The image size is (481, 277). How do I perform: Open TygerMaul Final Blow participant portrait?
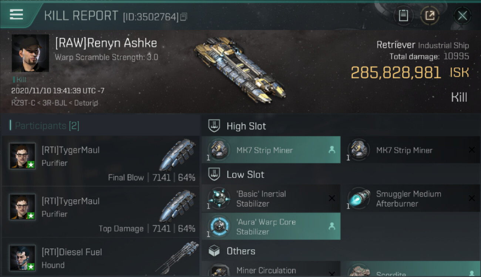pyautogui.click(x=23, y=156)
